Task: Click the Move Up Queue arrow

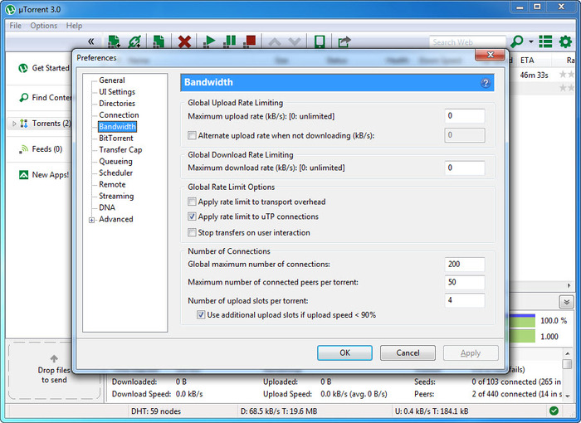Action: 275,41
